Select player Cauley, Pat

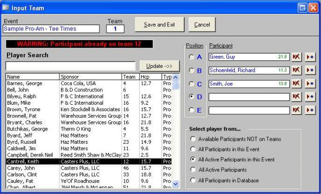coord(89,181)
